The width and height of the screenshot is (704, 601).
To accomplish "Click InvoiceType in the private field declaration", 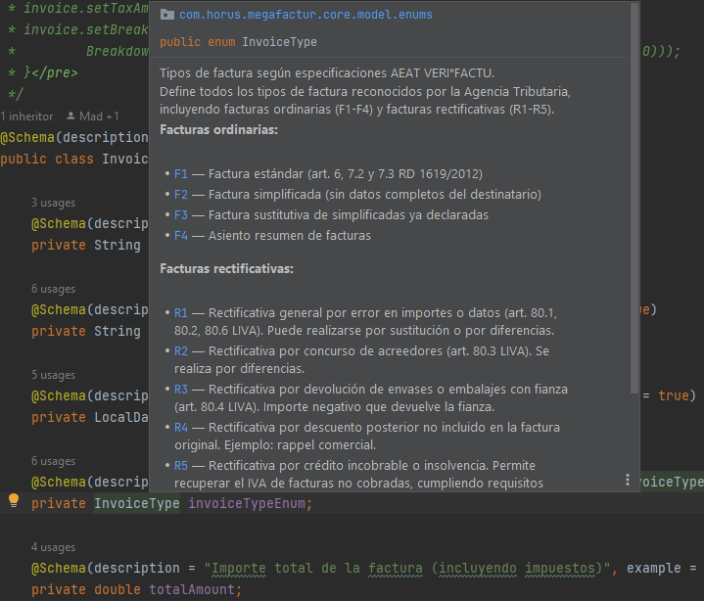I will [136, 503].
